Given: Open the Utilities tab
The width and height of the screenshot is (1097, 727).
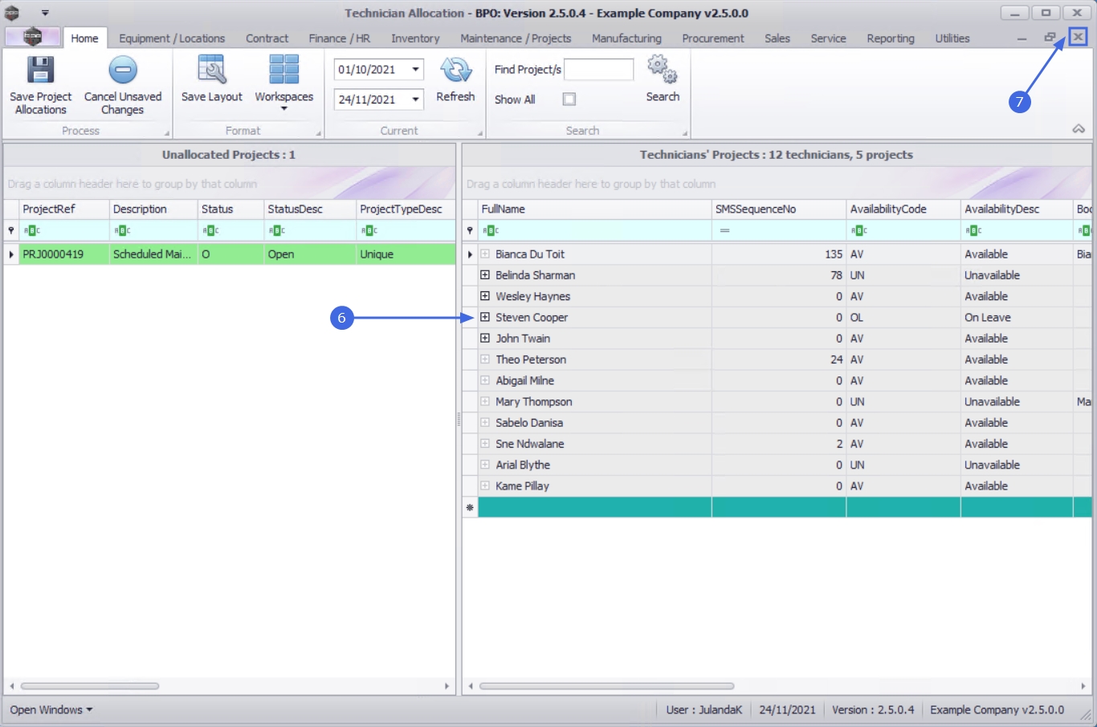Looking at the screenshot, I should (952, 38).
